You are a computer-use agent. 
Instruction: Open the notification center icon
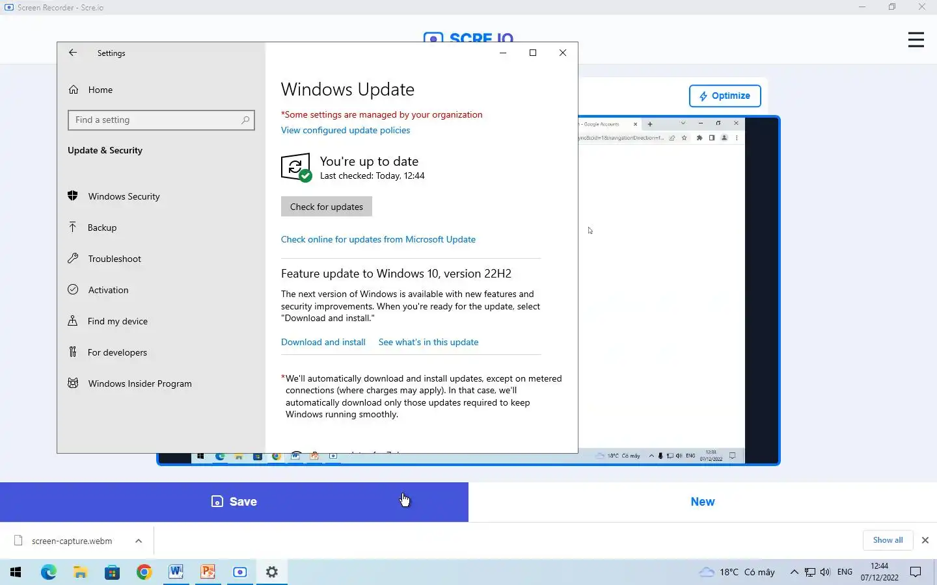(x=916, y=572)
